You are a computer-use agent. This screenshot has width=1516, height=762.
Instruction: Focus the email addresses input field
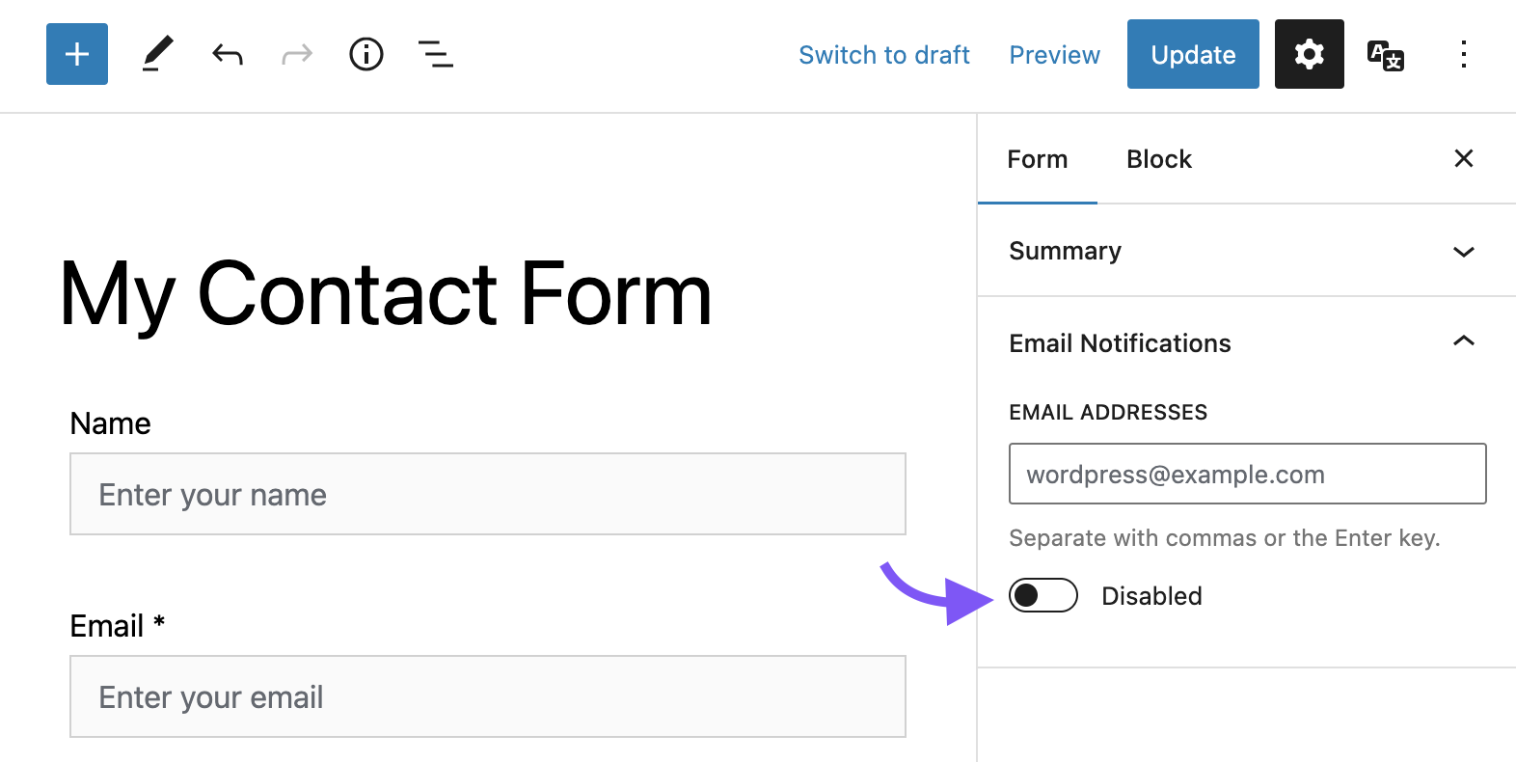(1248, 474)
